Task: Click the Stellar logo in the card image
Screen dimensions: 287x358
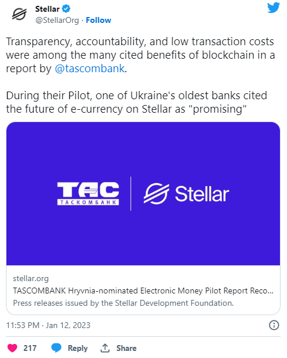Action: click(x=186, y=194)
